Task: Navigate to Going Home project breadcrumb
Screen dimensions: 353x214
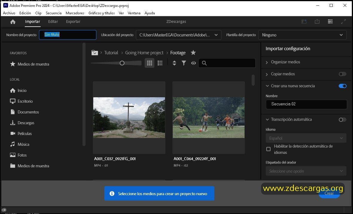Action: (x=144, y=53)
